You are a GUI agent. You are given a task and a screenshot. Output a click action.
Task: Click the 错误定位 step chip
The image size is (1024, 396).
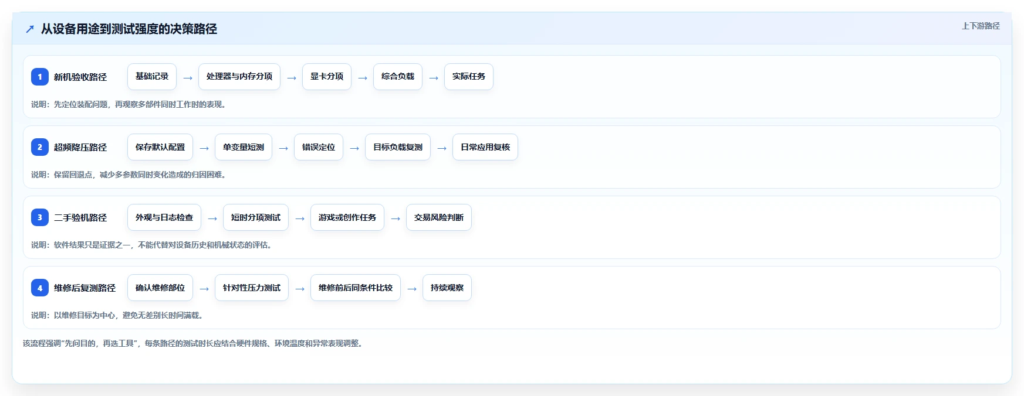pos(319,147)
